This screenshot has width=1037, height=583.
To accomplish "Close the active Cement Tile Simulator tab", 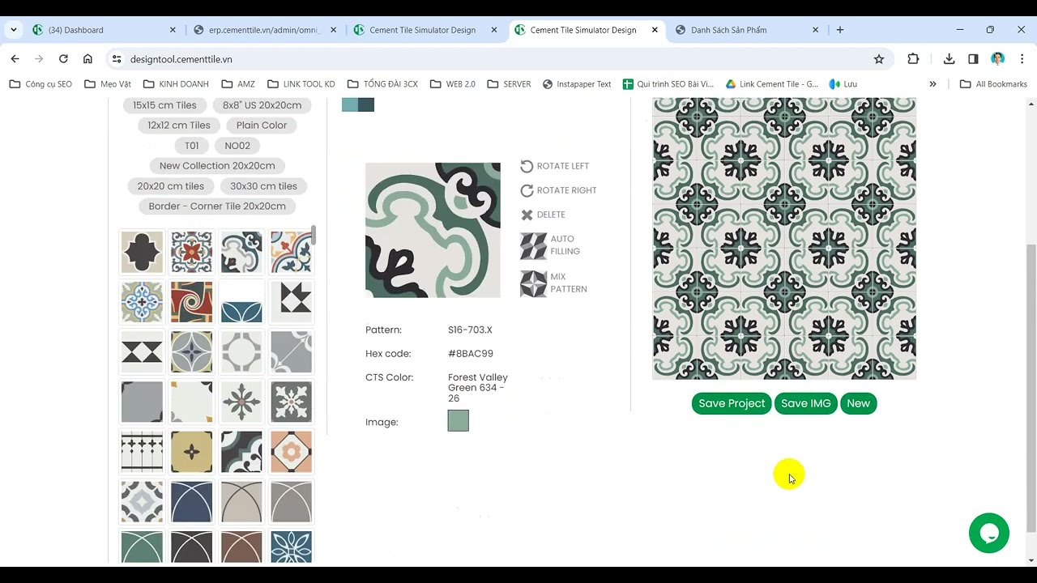I will pyautogui.click(x=655, y=30).
